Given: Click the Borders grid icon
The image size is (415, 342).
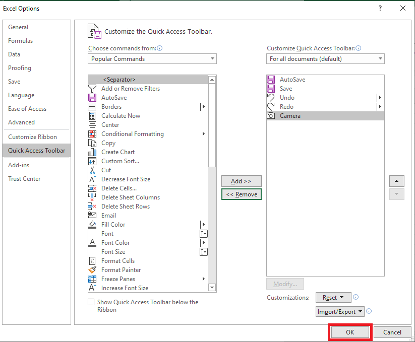Looking at the screenshot, I should pos(92,106).
